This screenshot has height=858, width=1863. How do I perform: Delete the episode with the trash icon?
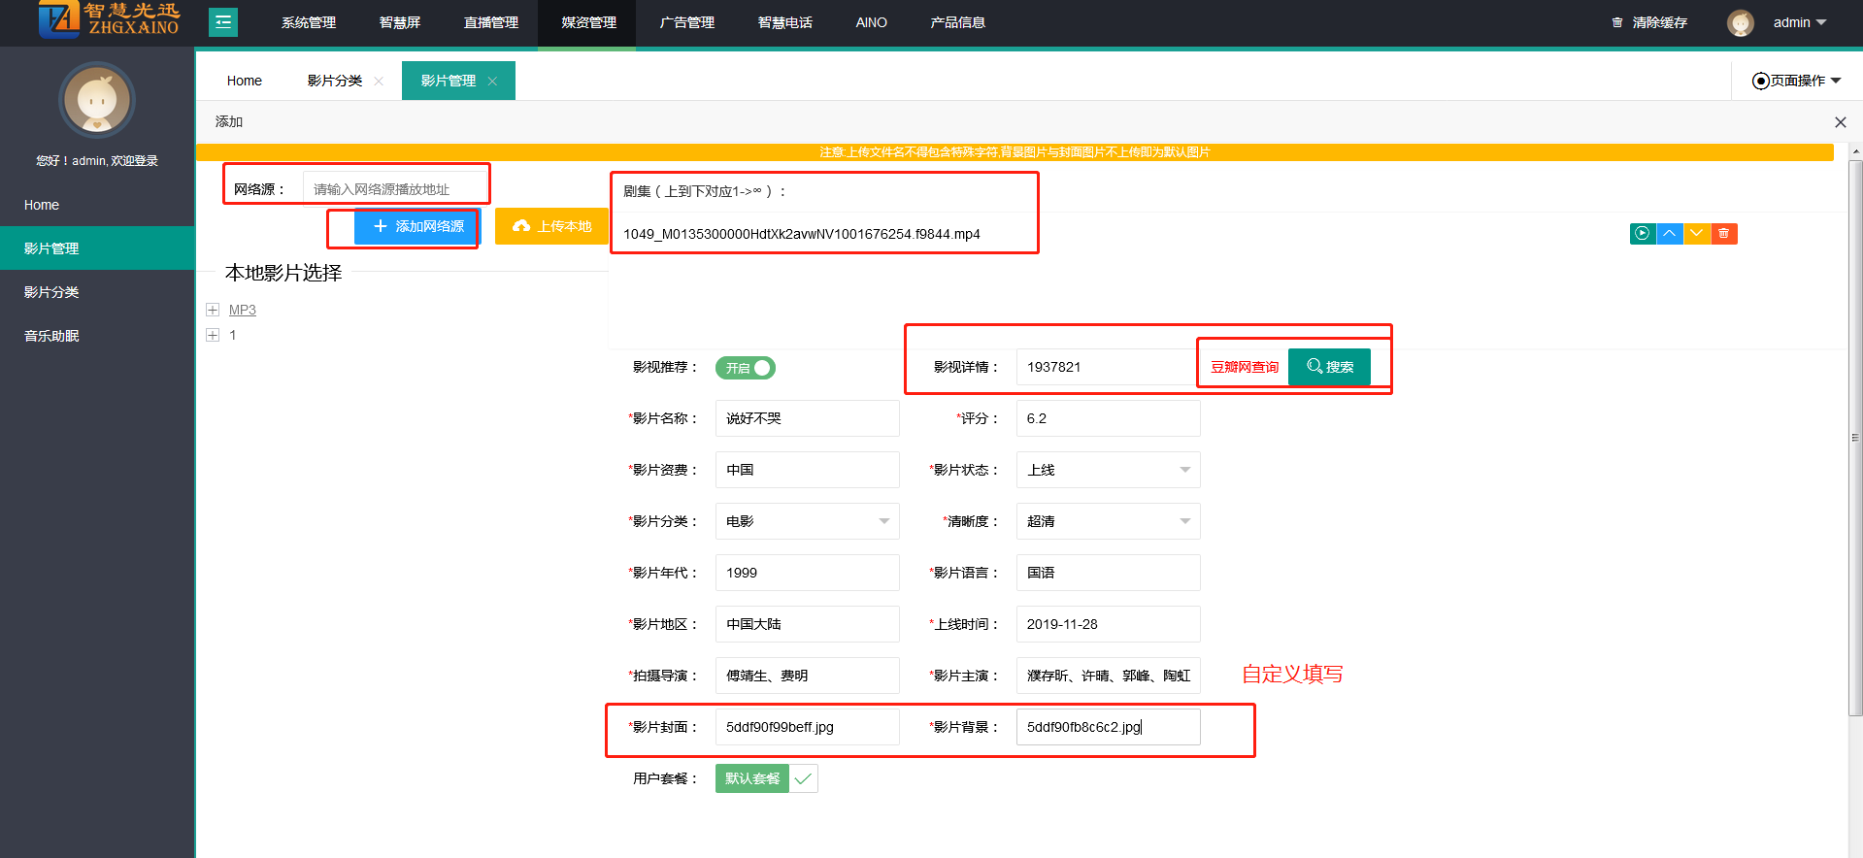[x=1723, y=233]
